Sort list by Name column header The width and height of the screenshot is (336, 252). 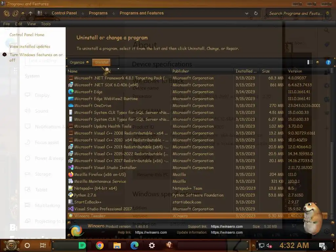(119, 71)
